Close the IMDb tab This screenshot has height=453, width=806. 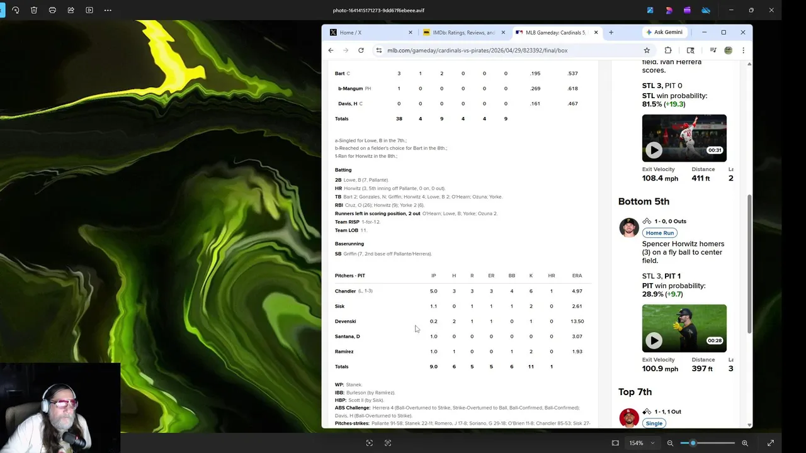pos(503,32)
